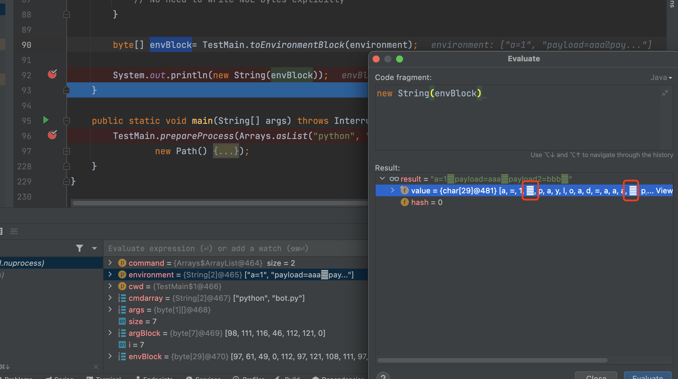The height and width of the screenshot is (379, 678).
Task: Collapse the main method fold marker
Action: pos(67,121)
